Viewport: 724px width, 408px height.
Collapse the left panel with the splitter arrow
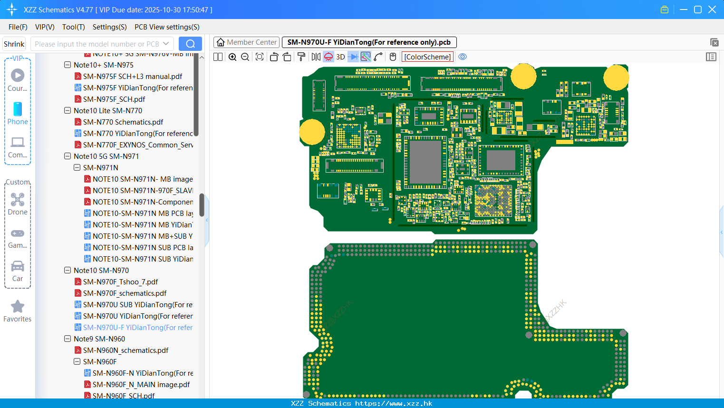coord(207,220)
